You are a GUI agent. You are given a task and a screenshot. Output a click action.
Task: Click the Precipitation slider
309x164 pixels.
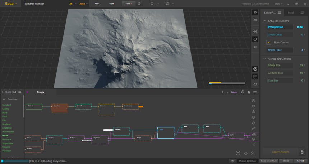280,27
